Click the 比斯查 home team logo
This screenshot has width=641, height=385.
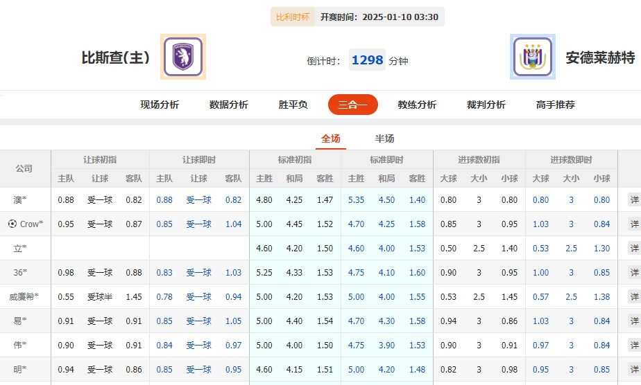183,57
